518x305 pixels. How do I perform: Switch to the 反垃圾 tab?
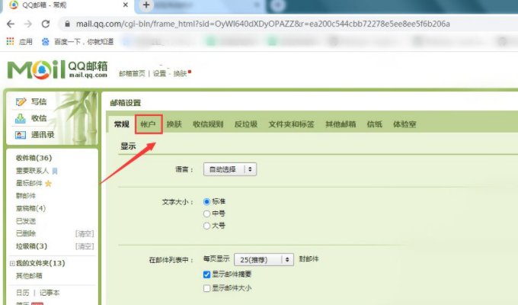(x=246, y=124)
